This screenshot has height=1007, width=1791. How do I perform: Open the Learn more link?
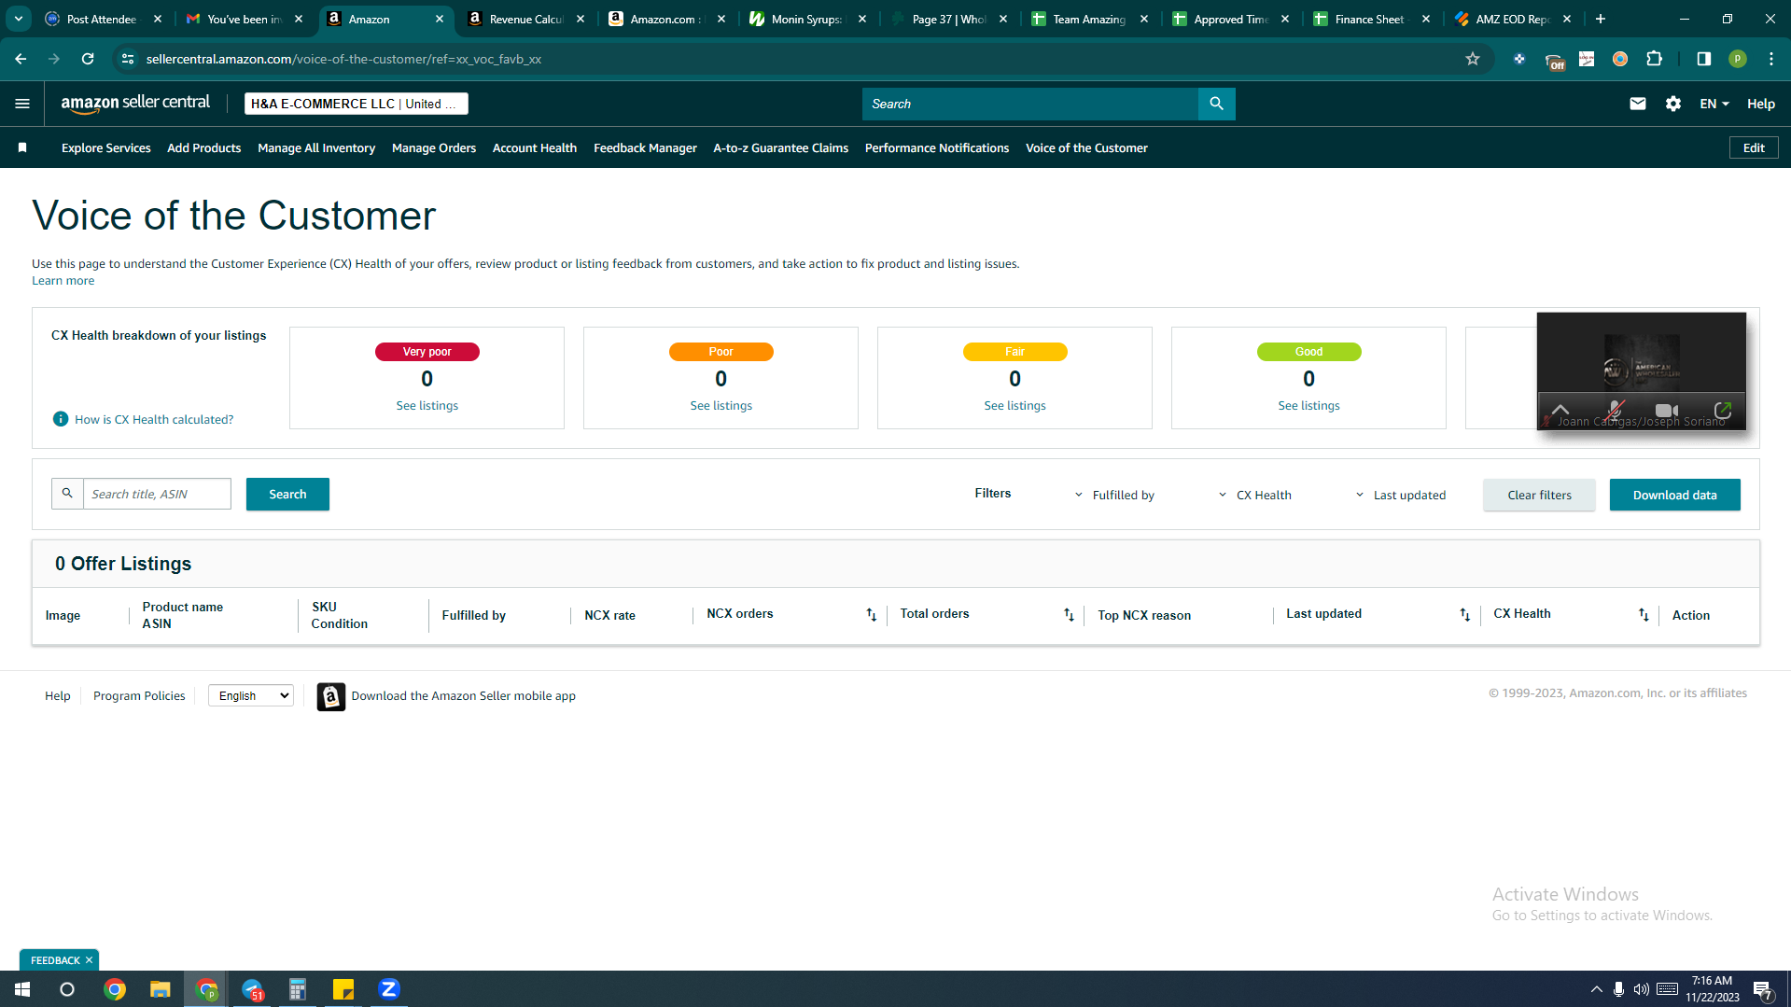[x=63, y=280]
